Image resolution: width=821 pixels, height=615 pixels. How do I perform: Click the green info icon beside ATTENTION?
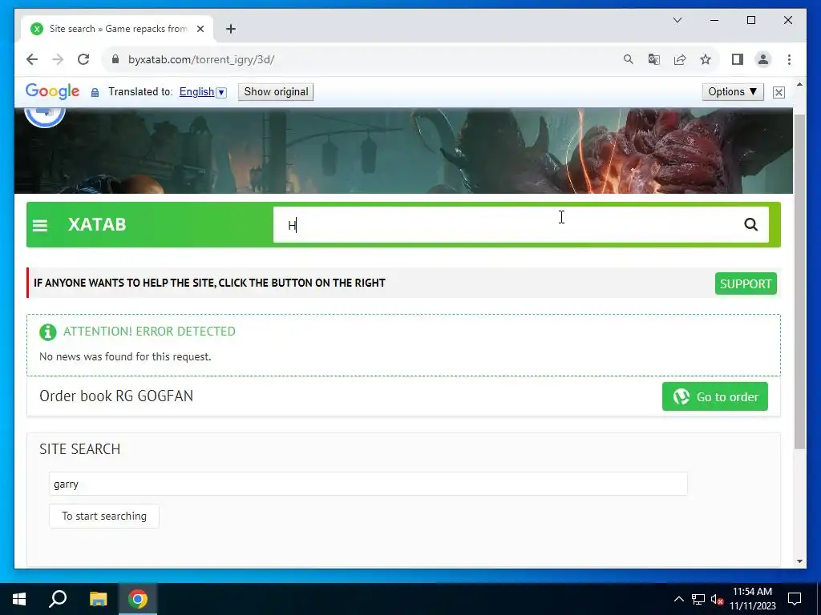pos(47,332)
